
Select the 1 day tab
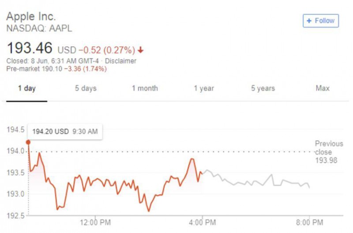[27, 88]
